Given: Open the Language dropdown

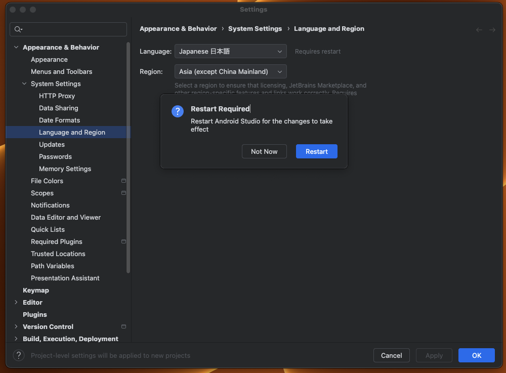Looking at the screenshot, I should pyautogui.click(x=230, y=51).
